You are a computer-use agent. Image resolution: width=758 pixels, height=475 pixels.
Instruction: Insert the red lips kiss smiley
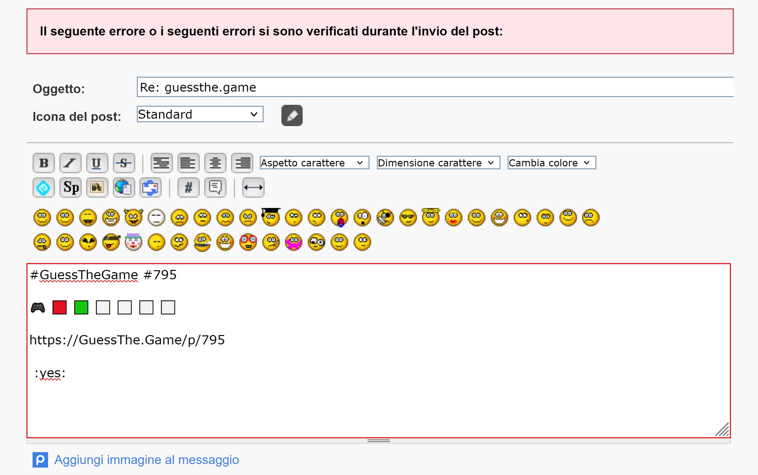coord(454,218)
